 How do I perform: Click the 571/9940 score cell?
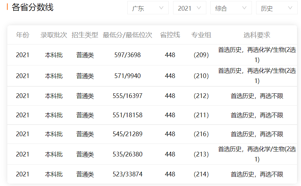click(128, 76)
